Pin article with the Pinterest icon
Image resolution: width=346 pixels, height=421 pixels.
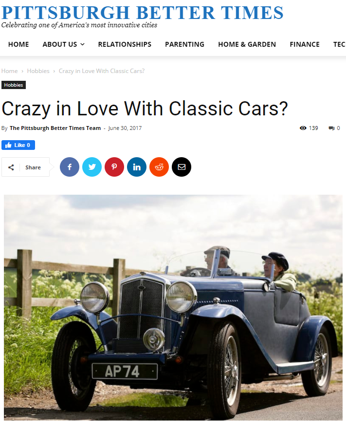[114, 167]
